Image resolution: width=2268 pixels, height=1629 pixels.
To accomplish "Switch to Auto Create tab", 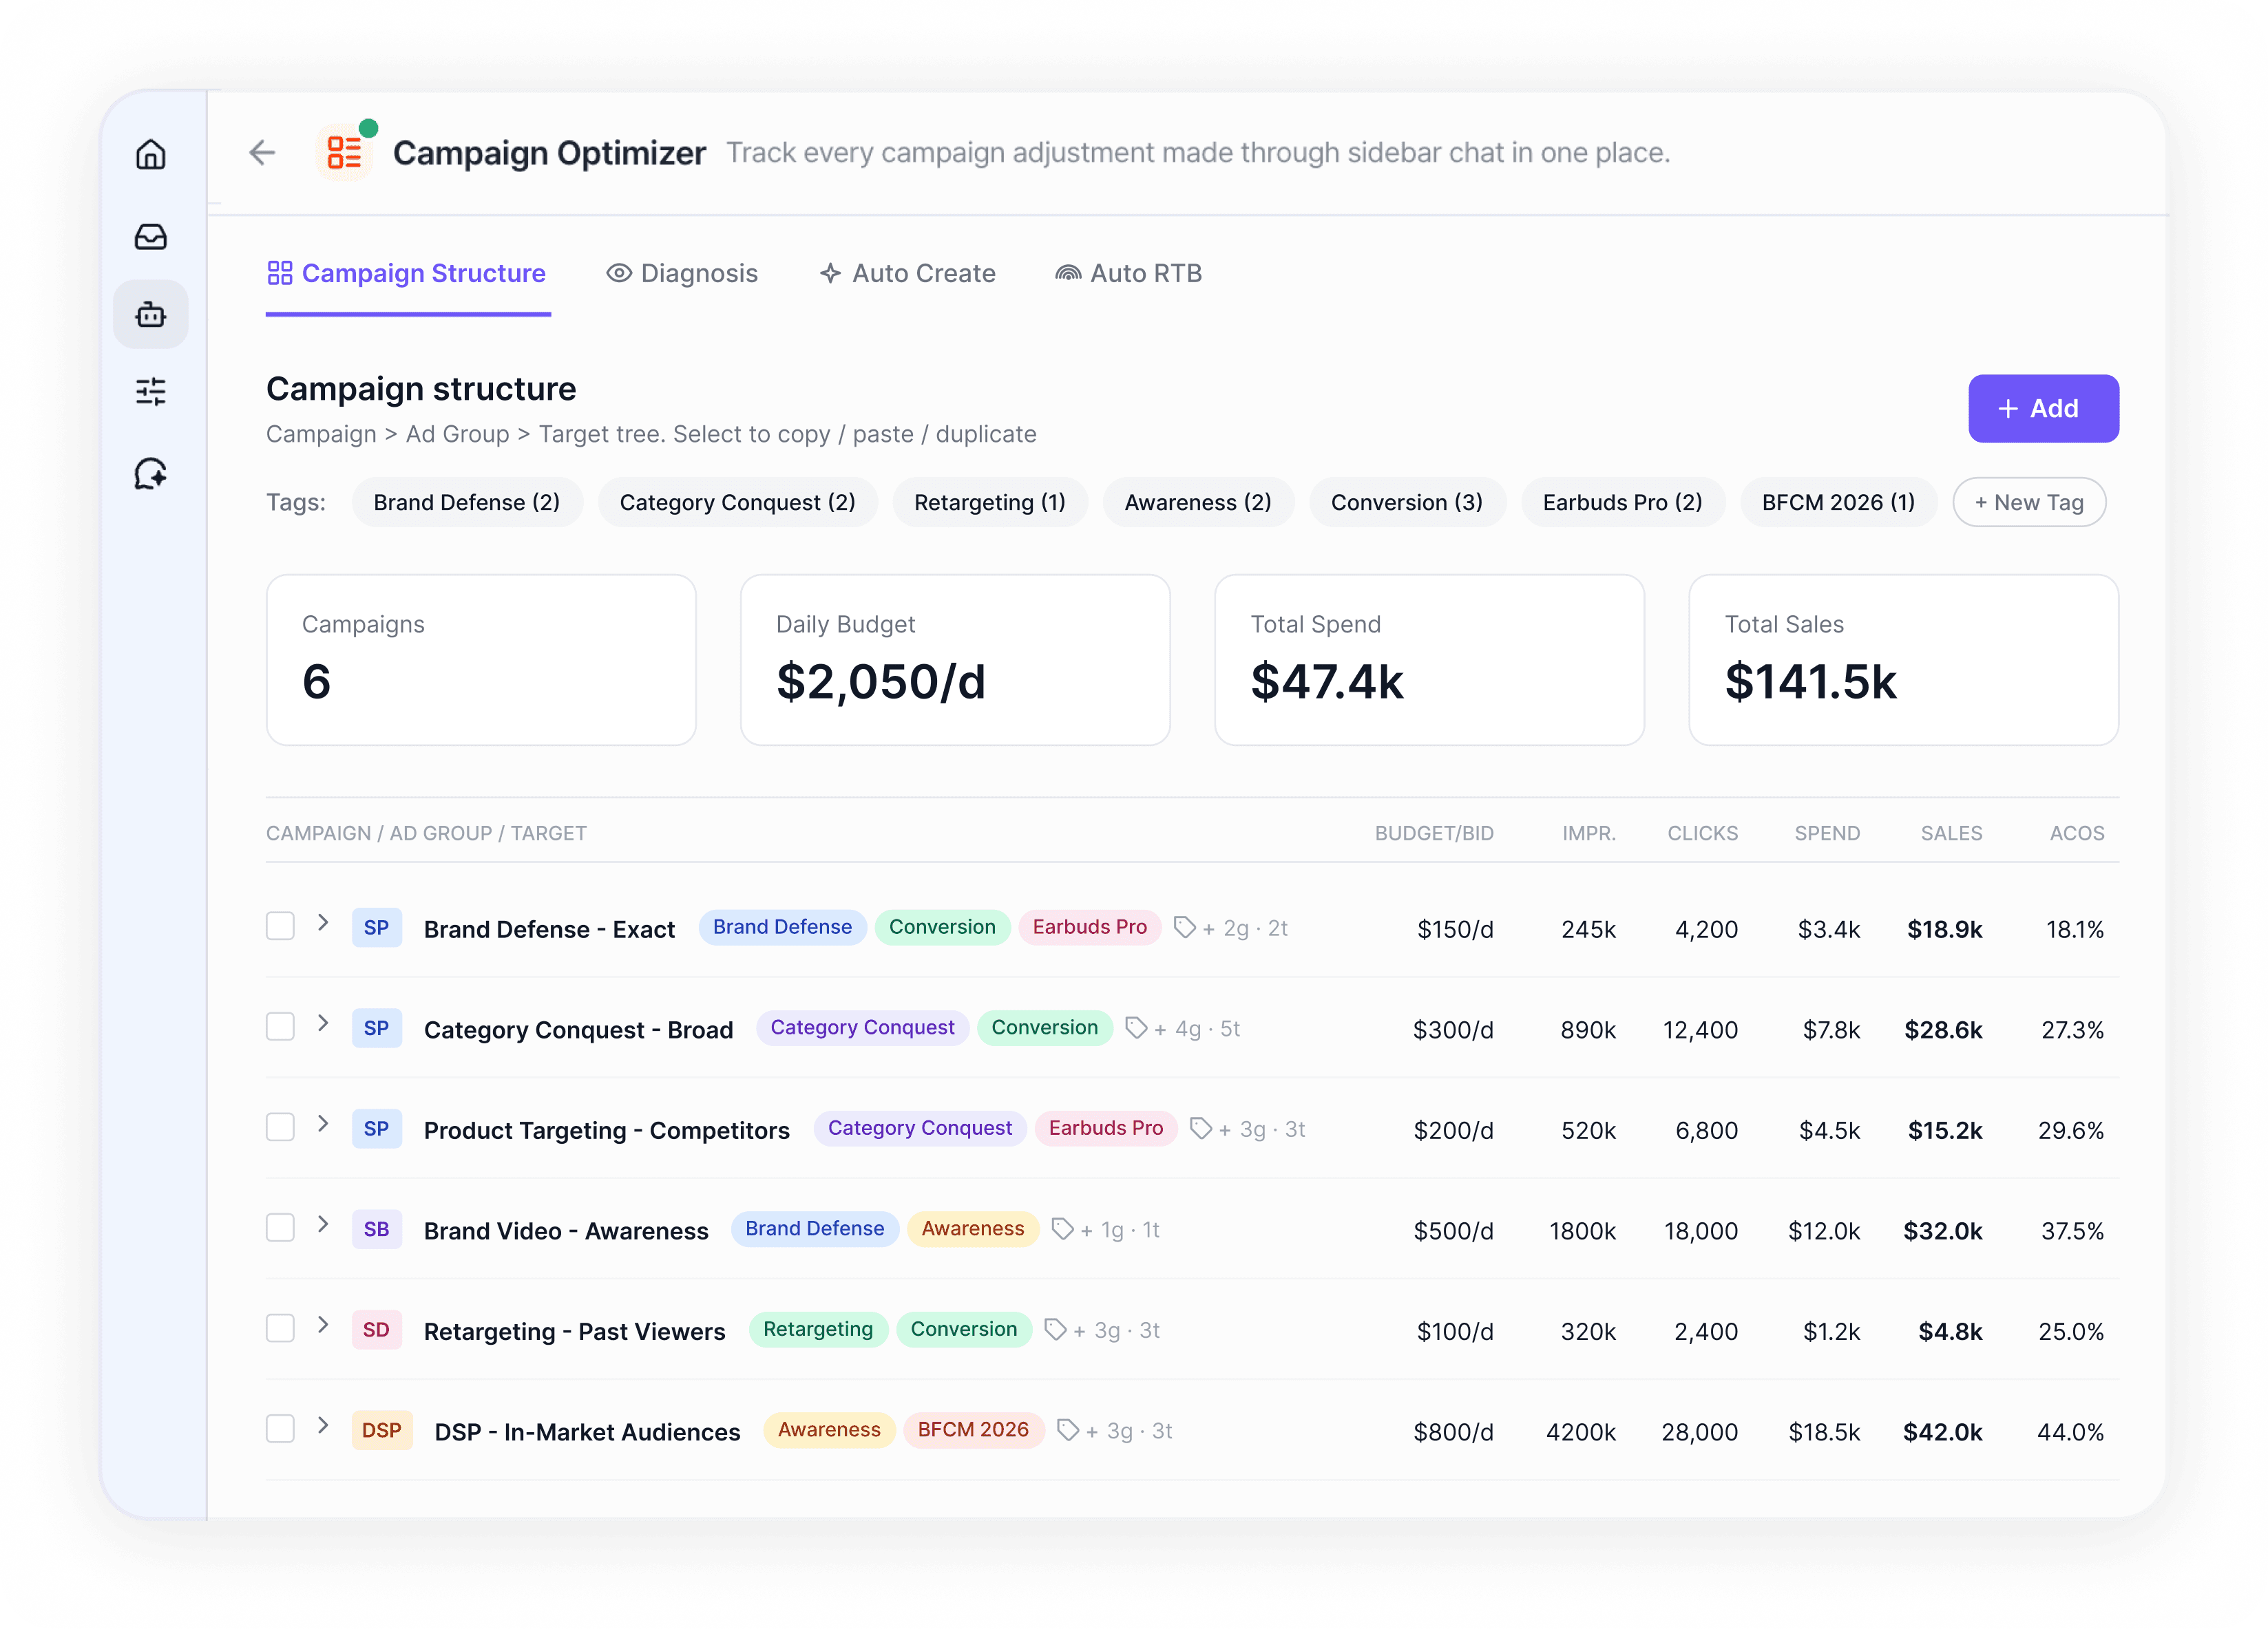I will point(908,274).
